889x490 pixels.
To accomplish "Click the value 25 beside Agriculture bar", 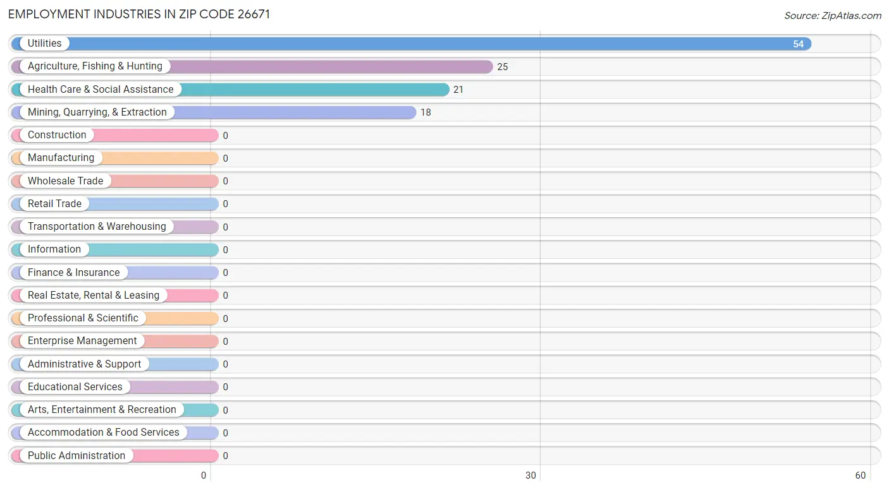I will tap(503, 67).
